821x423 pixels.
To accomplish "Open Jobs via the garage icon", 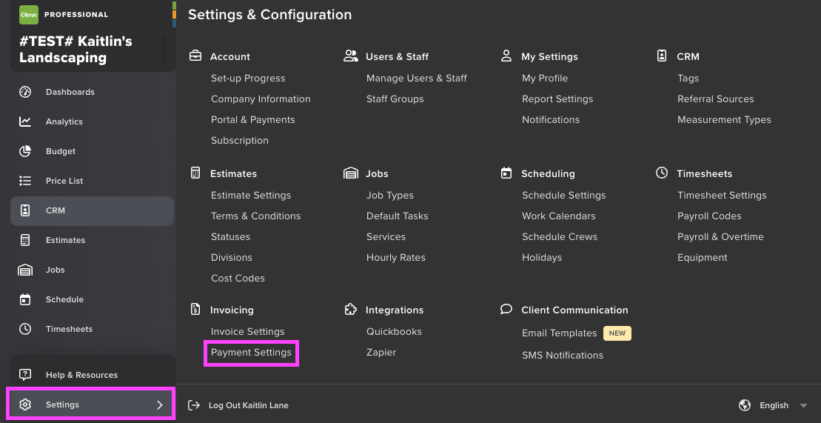I will click(25, 270).
